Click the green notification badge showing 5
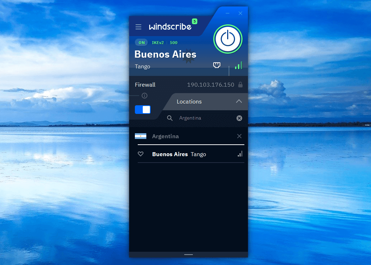 tap(194, 21)
